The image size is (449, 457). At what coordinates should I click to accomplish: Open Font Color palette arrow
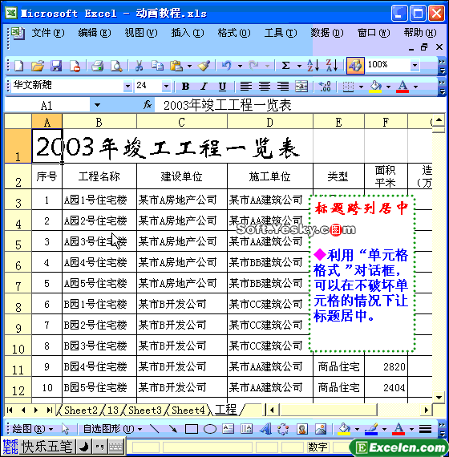click(x=416, y=87)
